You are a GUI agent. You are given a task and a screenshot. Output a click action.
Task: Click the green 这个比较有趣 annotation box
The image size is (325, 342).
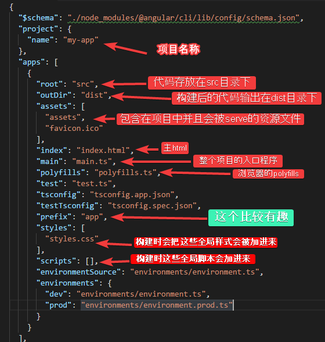coord(251,218)
